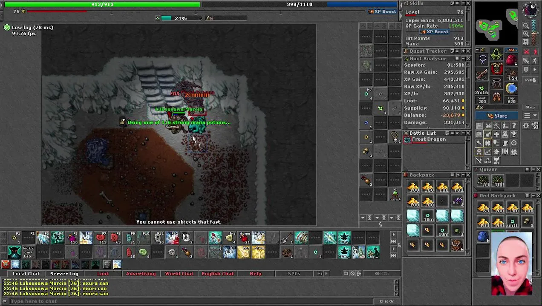Click the boots equipment slot
The height and width of the screenshot is (306, 542).
pyautogui.click(x=496, y=96)
